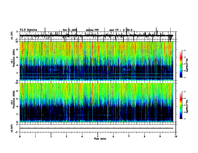Click the "-5" tick on ch.3(V) axis
Viewport: 198px width, 153px height.
pyautogui.click(x=17, y=132)
